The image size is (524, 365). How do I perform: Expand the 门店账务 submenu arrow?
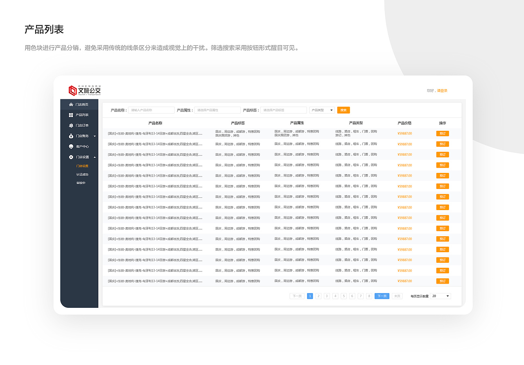coord(95,136)
